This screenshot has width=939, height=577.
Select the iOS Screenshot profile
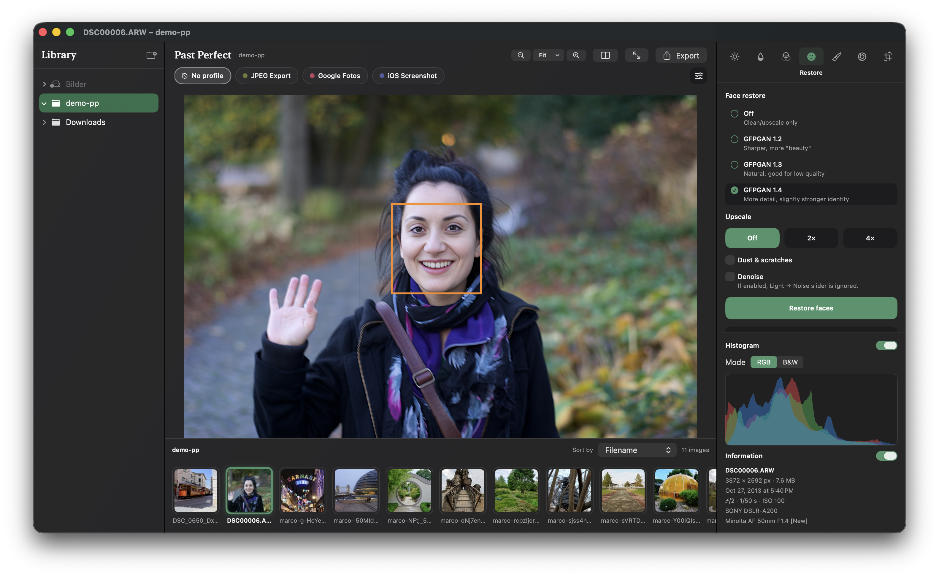(x=408, y=76)
